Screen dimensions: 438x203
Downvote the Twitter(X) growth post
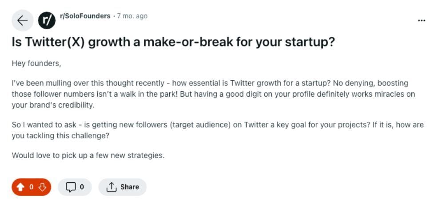click(x=43, y=187)
